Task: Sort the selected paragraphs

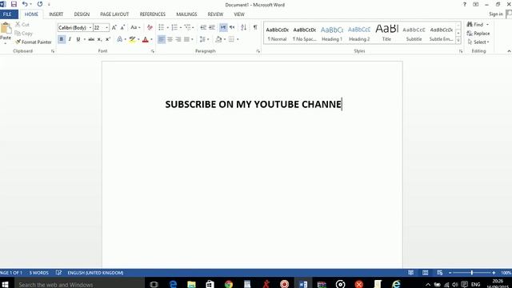Action: (243, 27)
